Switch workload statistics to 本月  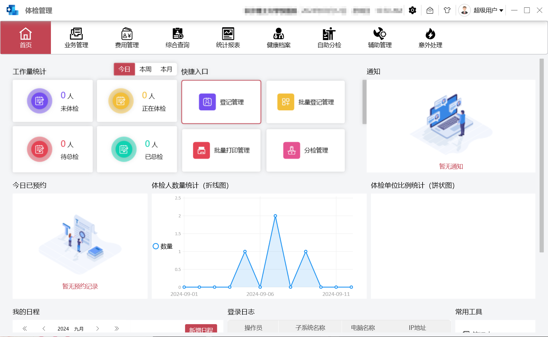click(x=166, y=69)
